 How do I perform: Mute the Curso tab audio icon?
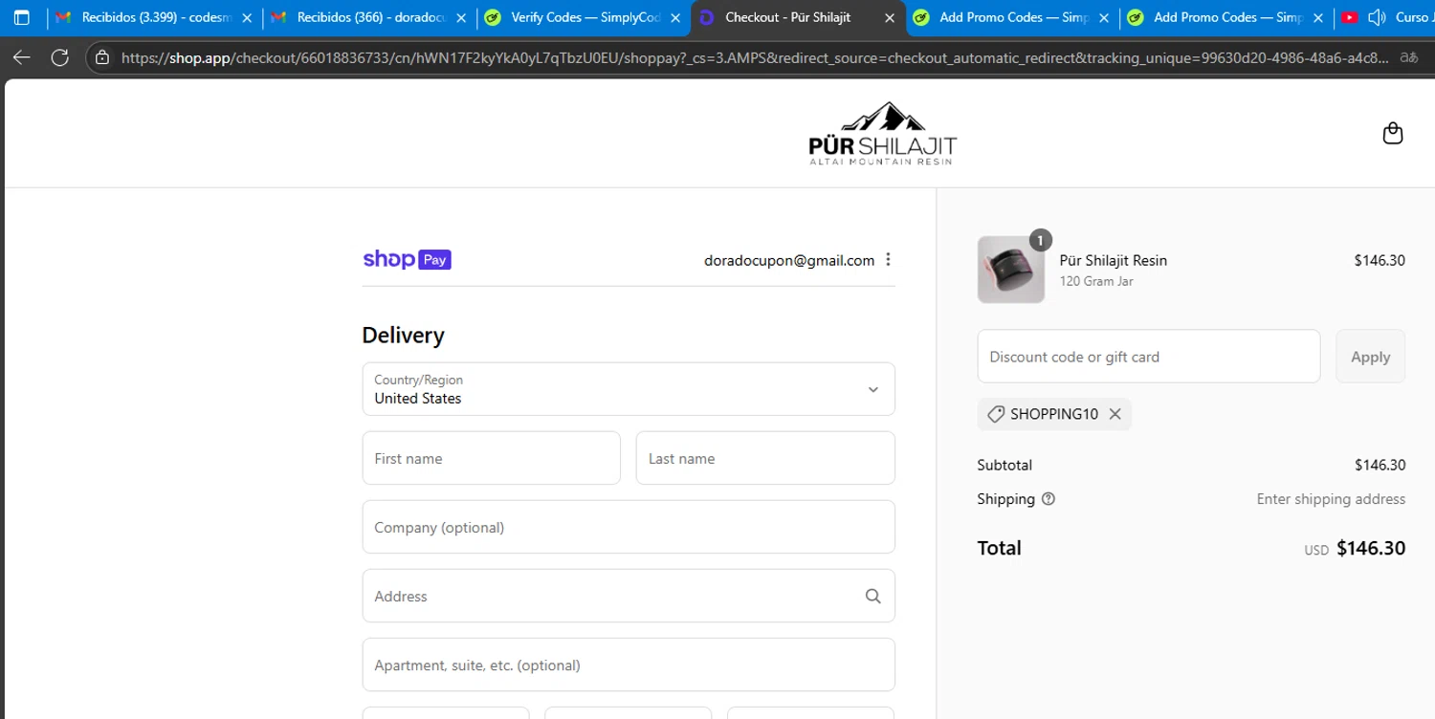[x=1378, y=17]
